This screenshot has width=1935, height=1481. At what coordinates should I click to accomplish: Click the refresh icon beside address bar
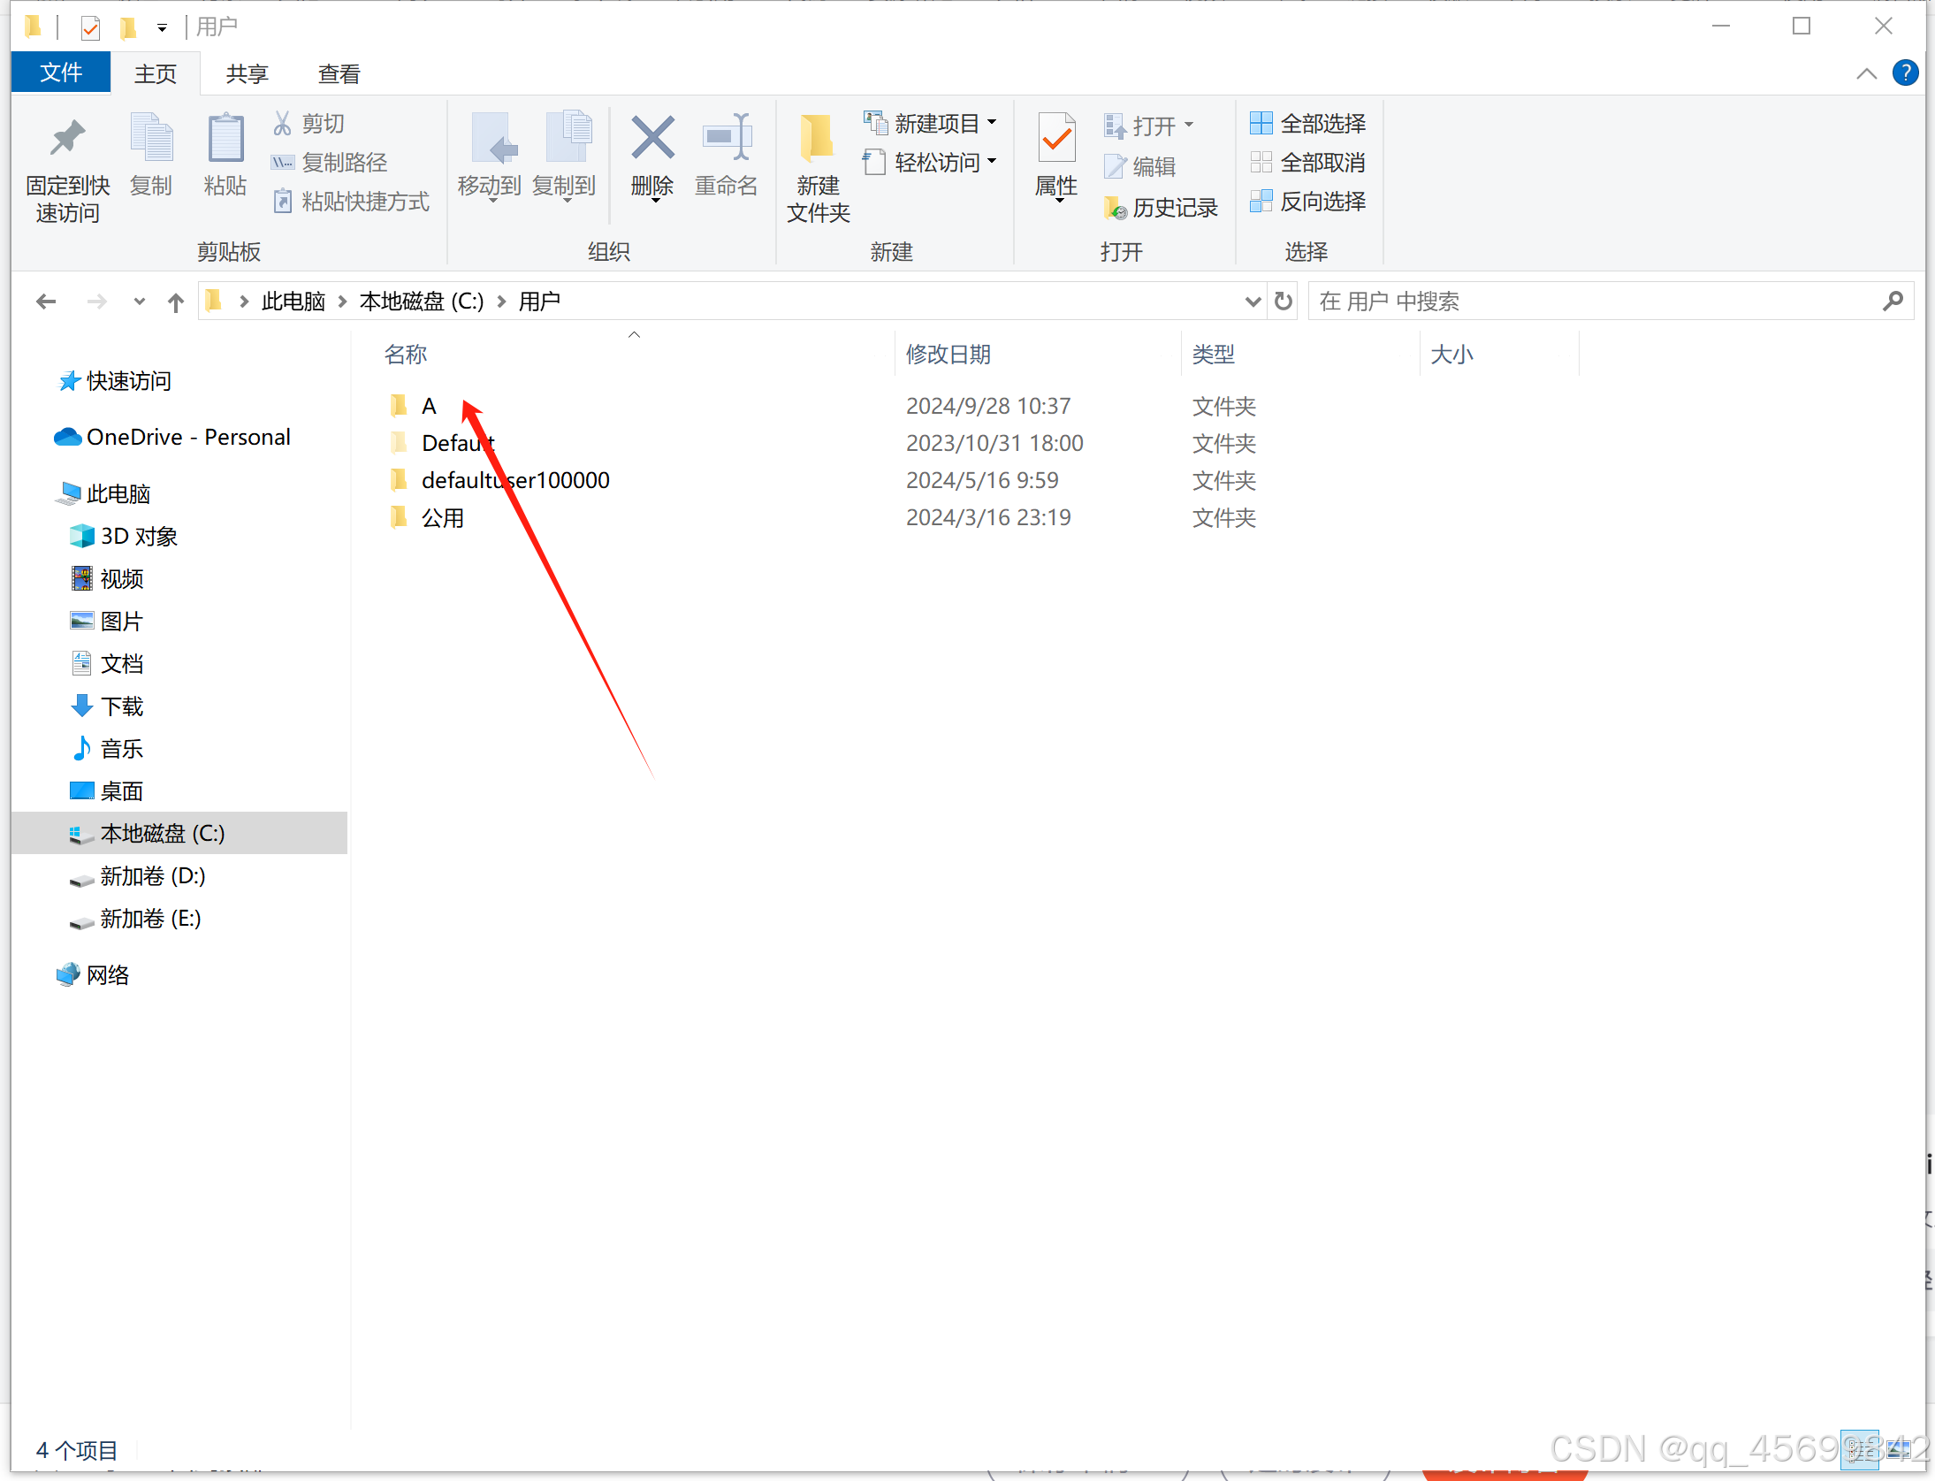(1284, 302)
